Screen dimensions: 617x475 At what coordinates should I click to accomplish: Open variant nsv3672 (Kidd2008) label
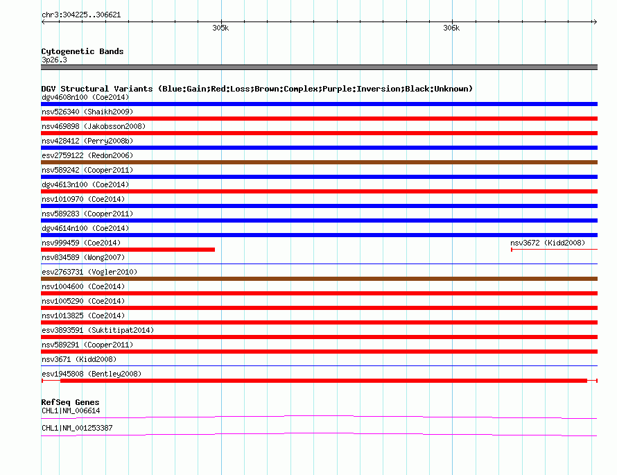[x=548, y=243]
